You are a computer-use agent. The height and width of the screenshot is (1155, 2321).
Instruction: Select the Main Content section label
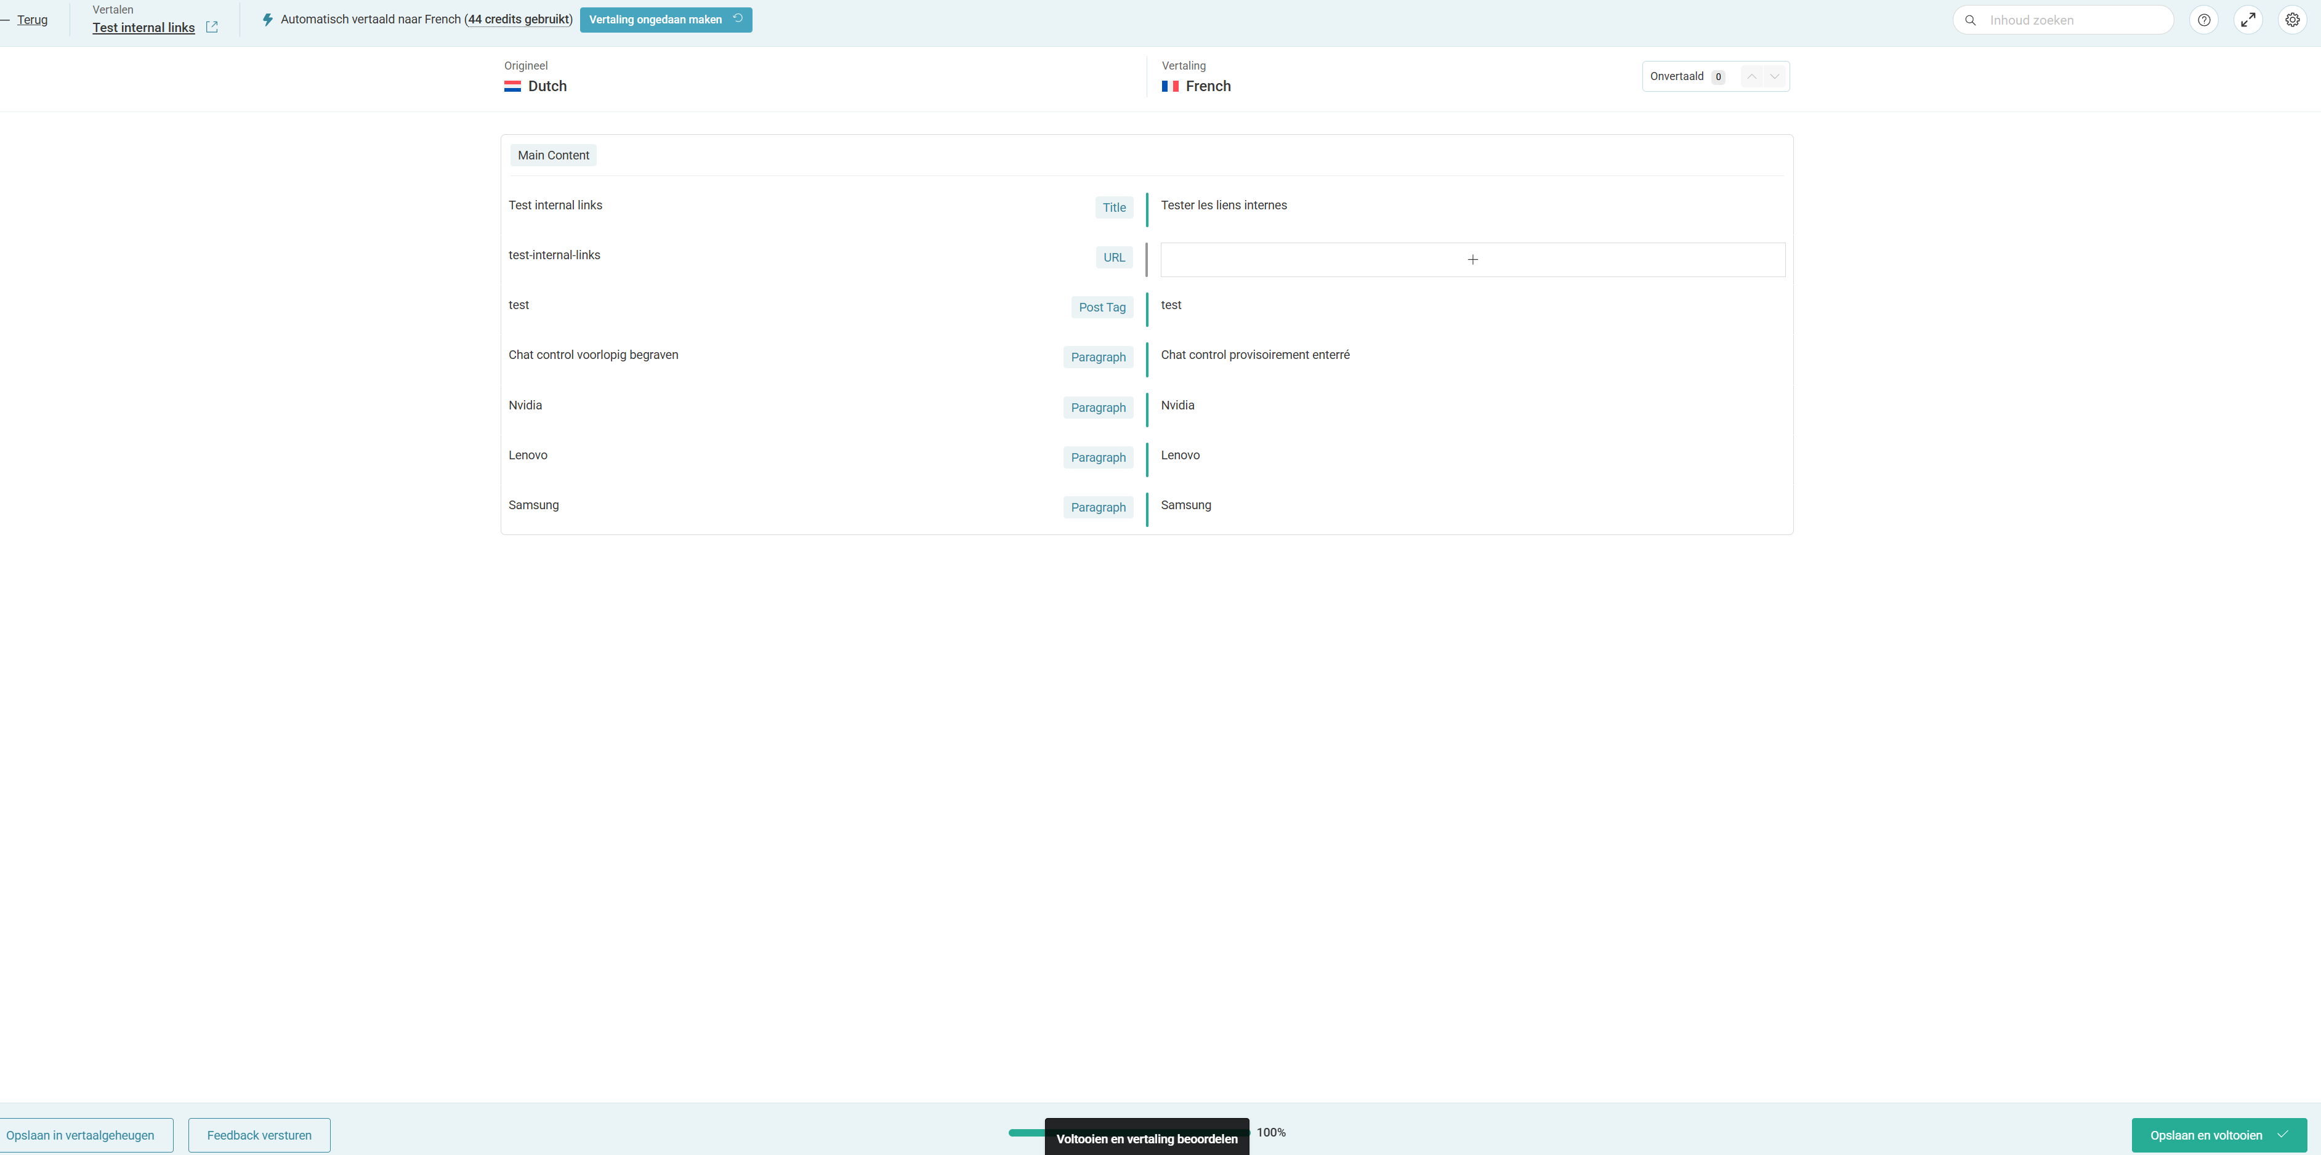(x=553, y=155)
